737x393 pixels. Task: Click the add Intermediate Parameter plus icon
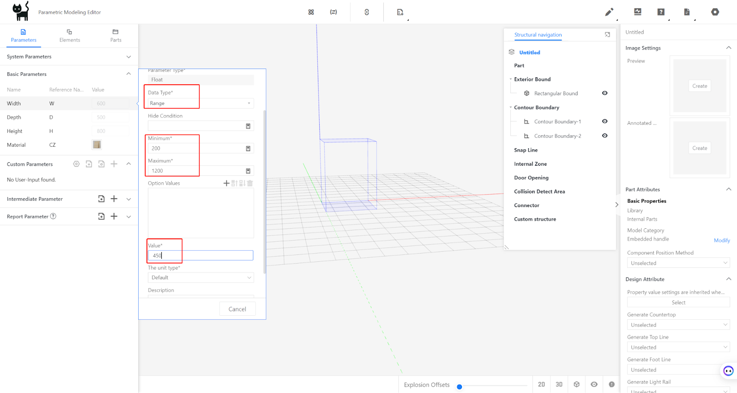(114, 199)
